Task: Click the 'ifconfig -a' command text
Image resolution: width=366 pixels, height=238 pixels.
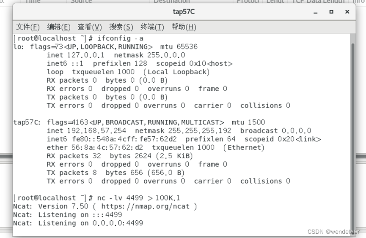Action: click(x=120, y=38)
